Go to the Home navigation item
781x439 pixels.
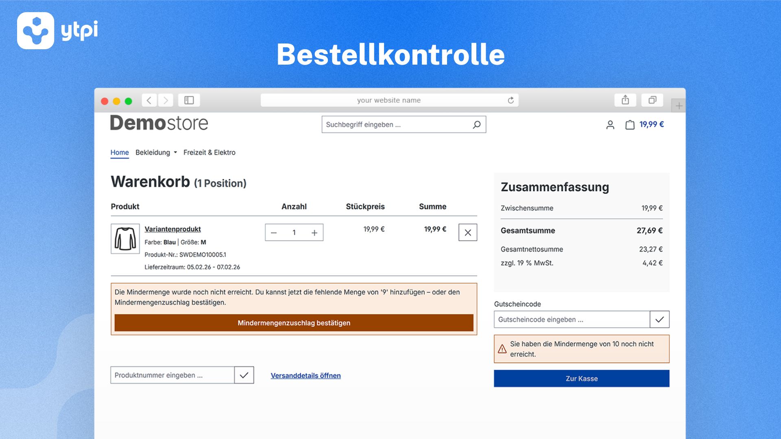[120, 152]
